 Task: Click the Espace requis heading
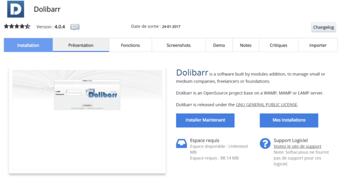tap(204, 140)
